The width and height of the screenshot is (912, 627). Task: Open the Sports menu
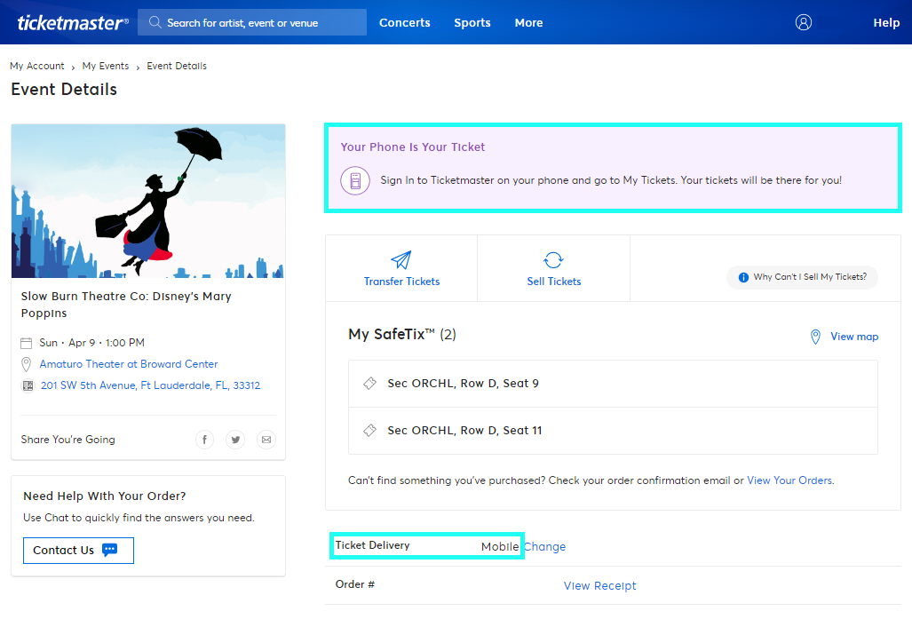point(472,22)
